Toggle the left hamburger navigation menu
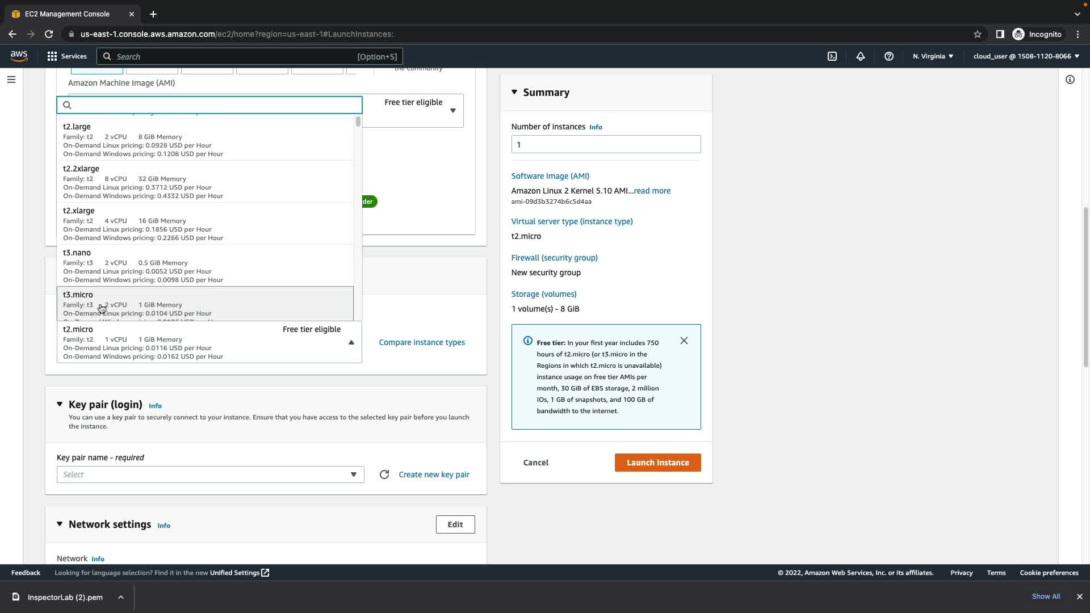The image size is (1090, 613). point(11,79)
